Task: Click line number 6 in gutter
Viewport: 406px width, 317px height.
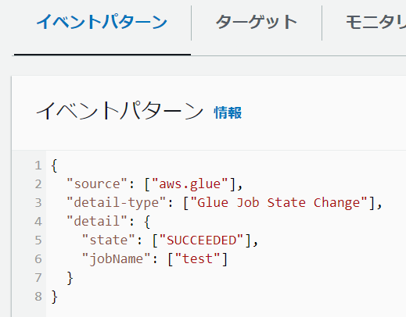Action: pyautogui.click(x=38, y=259)
